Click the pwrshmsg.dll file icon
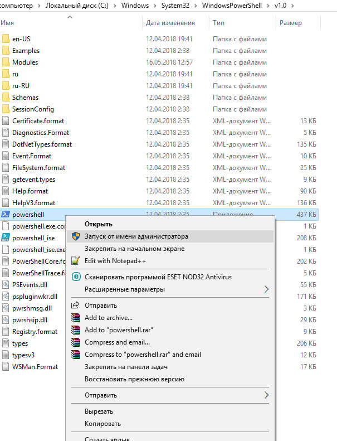The height and width of the screenshot is (441, 337). coord(6,308)
